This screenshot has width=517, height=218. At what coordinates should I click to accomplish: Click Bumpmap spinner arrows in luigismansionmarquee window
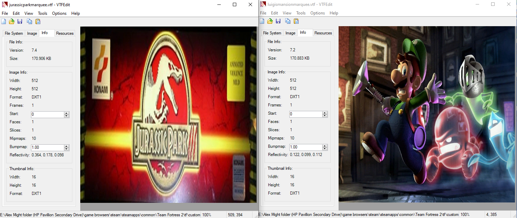click(x=325, y=147)
